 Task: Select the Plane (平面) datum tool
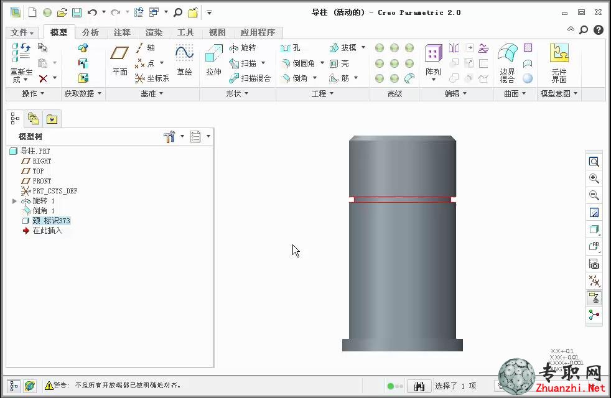119,61
